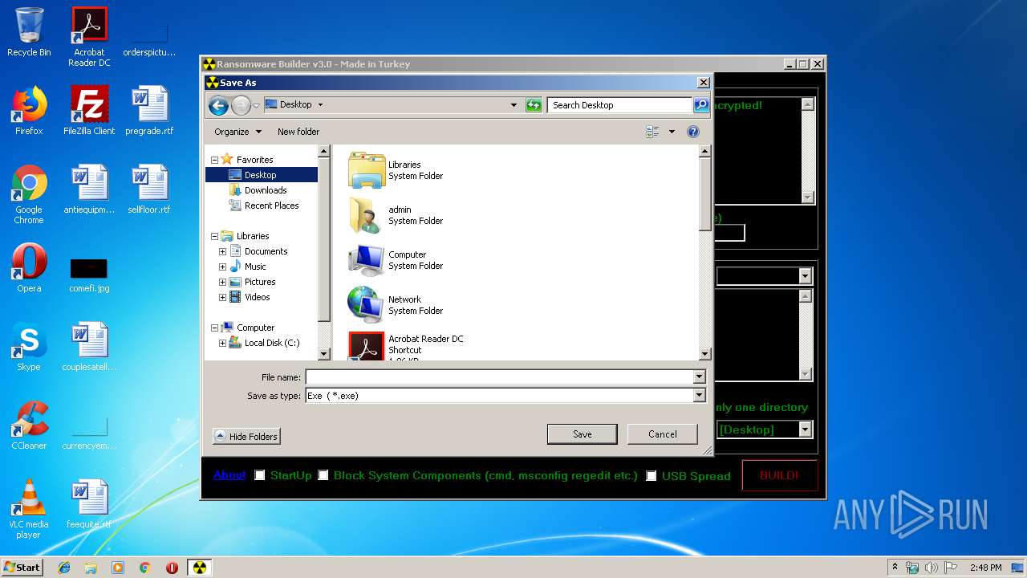Image resolution: width=1027 pixels, height=578 pixels.
Task: Select FileZilla Client desktop icon
Action: (89, 111)
